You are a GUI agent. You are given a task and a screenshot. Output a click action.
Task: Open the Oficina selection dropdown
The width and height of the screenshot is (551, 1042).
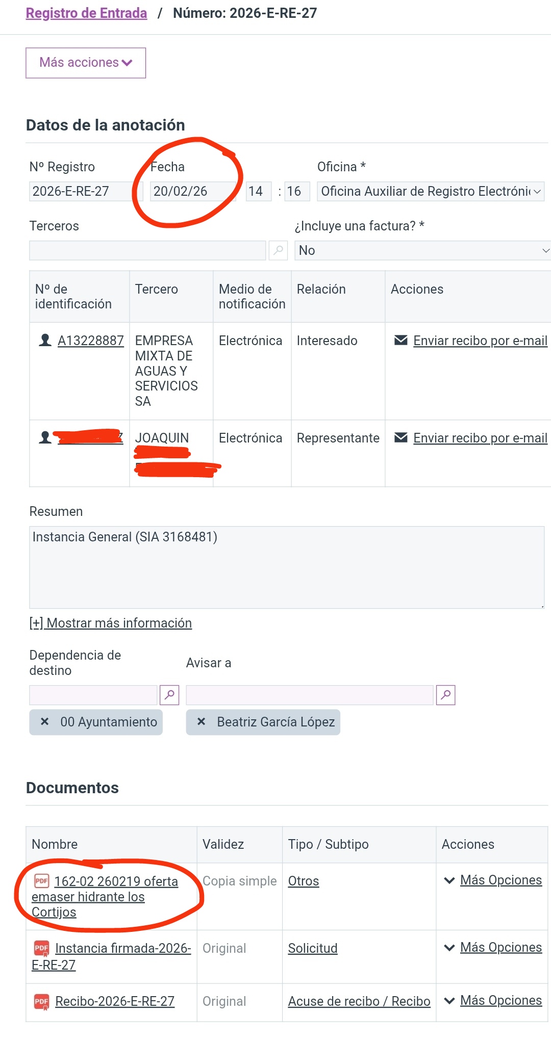point(430,192)
